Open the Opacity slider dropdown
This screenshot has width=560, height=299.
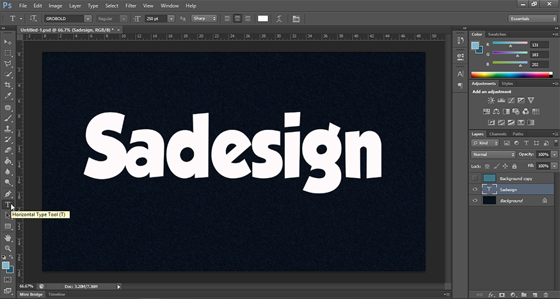click(x=554, y=155)
